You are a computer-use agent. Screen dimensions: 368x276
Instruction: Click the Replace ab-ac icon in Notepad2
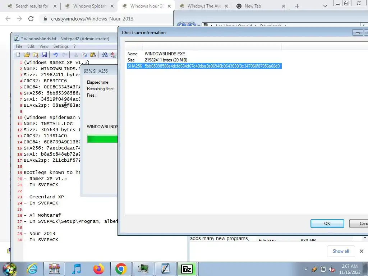pos(113,55)
